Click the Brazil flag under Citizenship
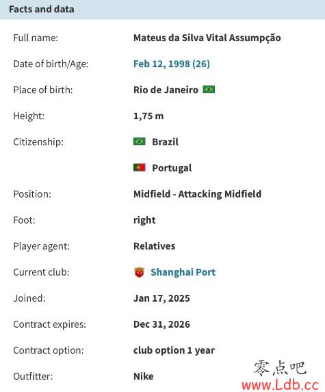Image resolution: width=325 pixels, height=392 pixels. click(x=140, y=142)
